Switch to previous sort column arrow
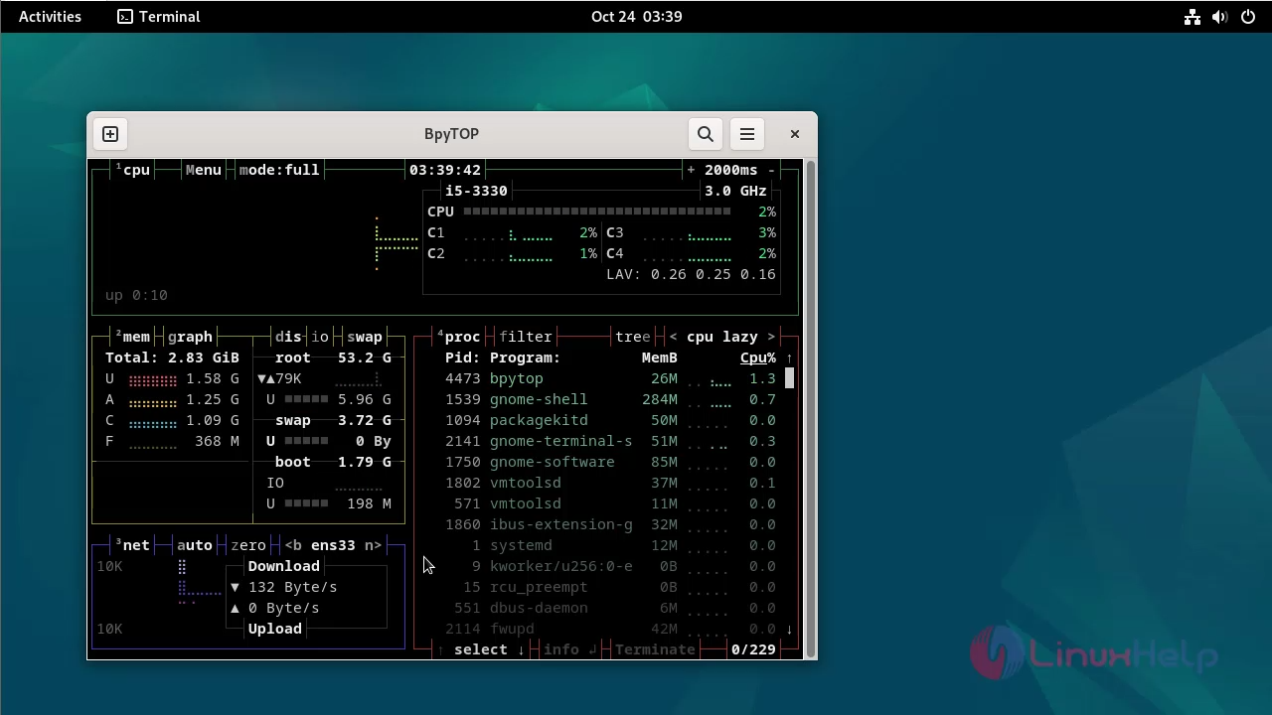 [x=673, y=337]
